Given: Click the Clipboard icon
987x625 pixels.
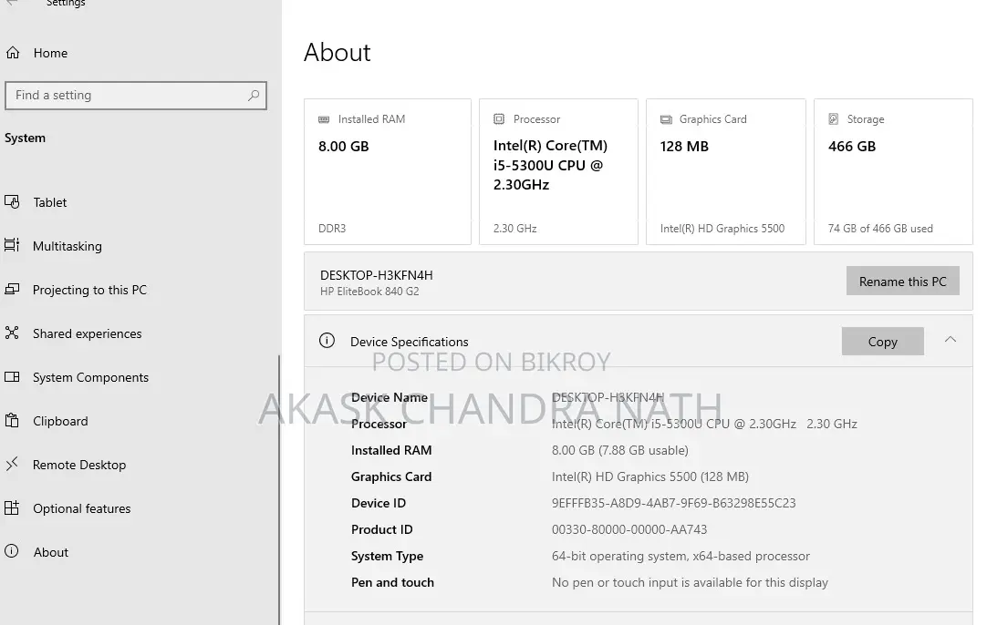Looking at the screenshot, I should pyautogui.click(x=12, y=421).
